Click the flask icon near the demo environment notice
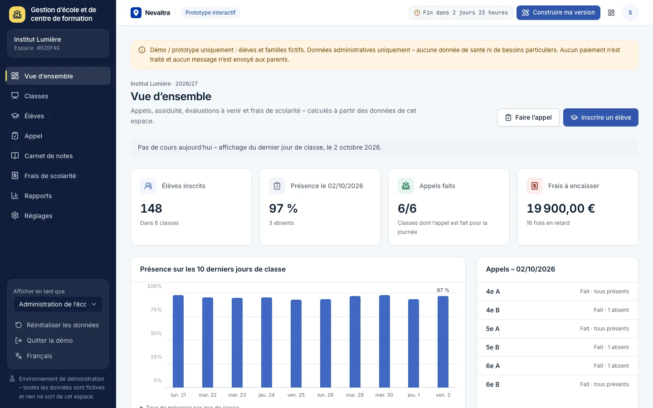This screenshot has width=653, height=408. pos(13,379)
